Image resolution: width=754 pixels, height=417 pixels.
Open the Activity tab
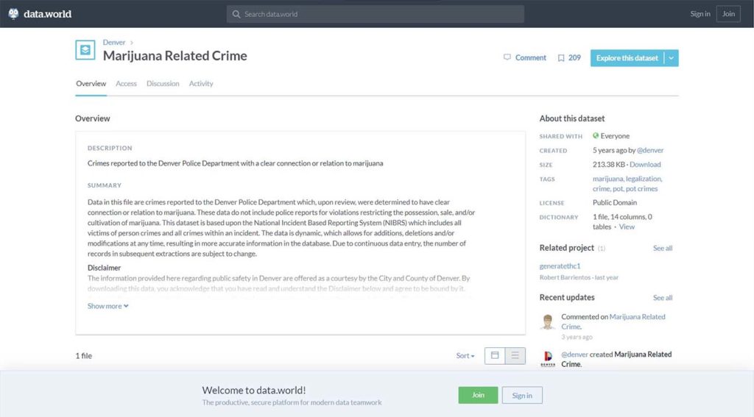[201, 84]
